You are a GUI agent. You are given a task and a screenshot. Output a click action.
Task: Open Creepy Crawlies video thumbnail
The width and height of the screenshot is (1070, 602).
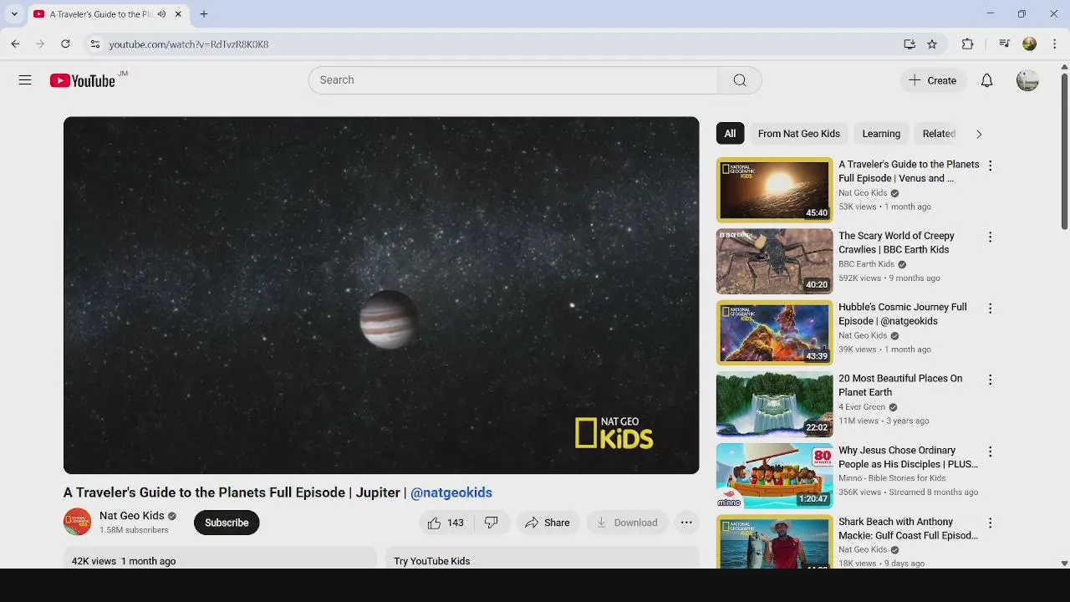coord(775,262)
